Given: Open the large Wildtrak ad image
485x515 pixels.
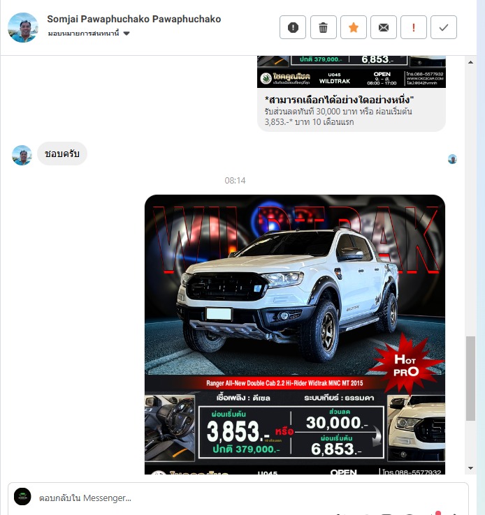Looking at the screenshot, I should click(x=295, y=334).
